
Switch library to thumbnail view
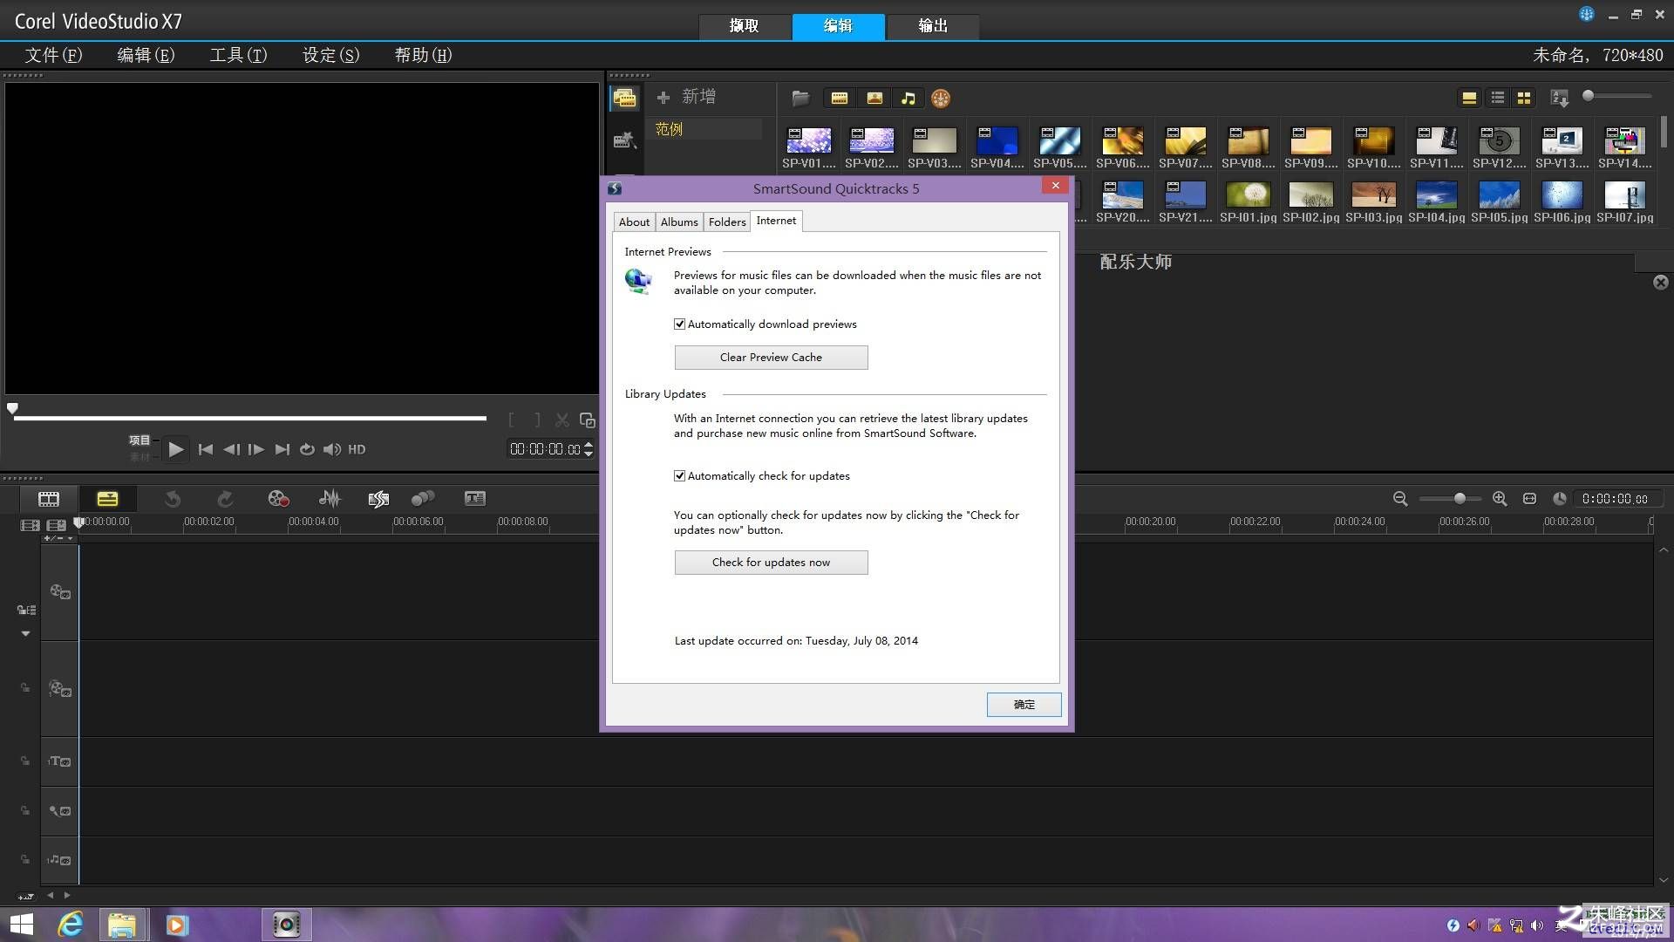[1523, 98]
